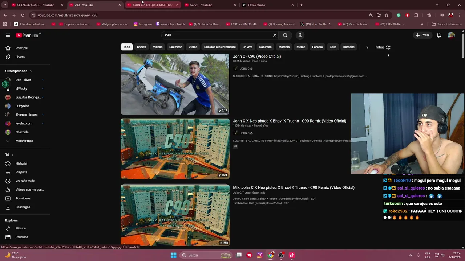
Task: Open Ver más tarde in sidebar
Action: (x=25, y=181)
